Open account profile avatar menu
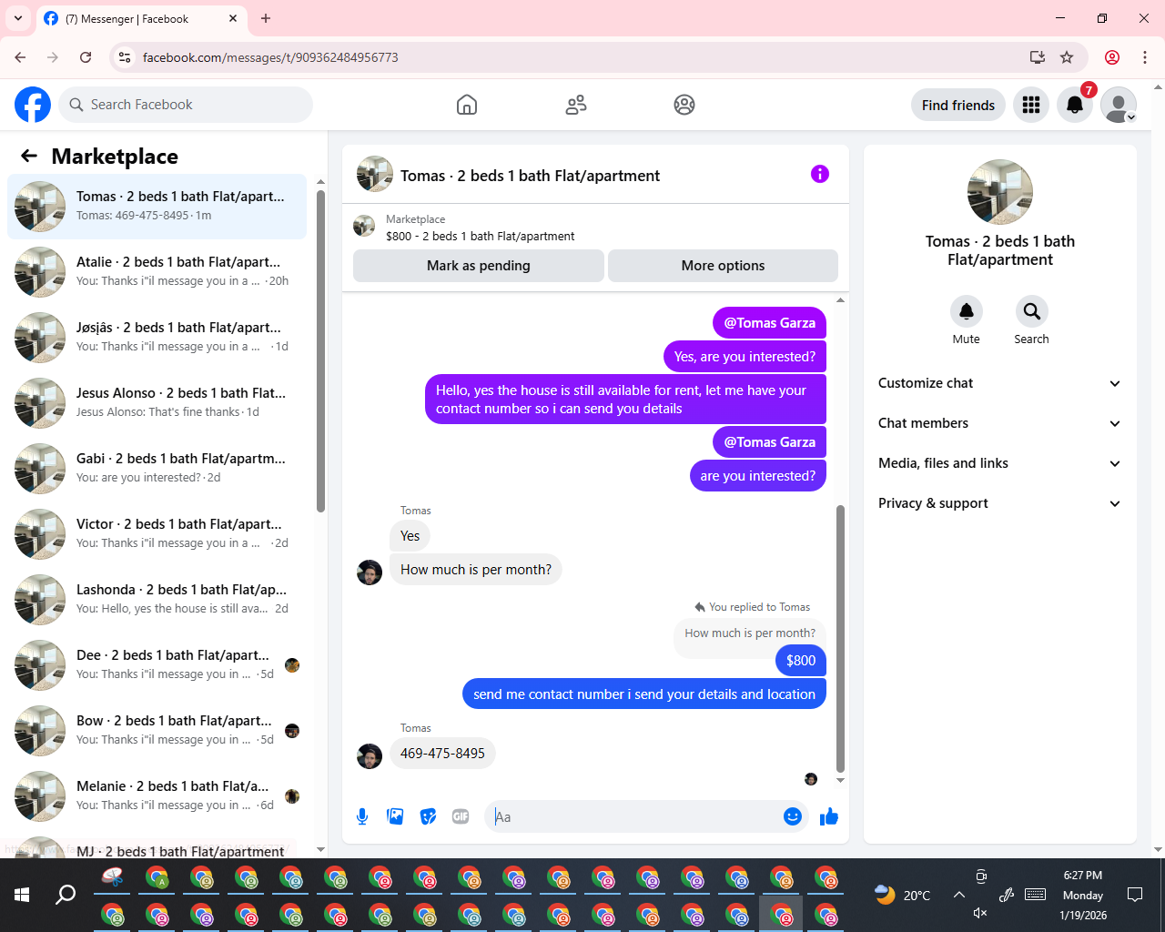 click(1119, 105)
